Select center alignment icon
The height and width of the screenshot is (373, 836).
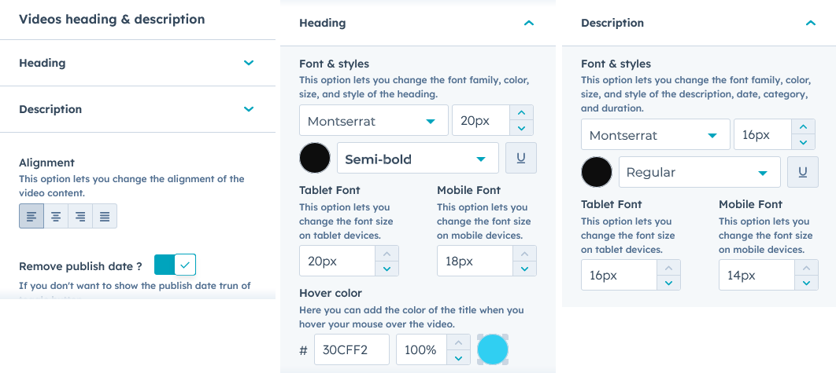tap(56, 216)
